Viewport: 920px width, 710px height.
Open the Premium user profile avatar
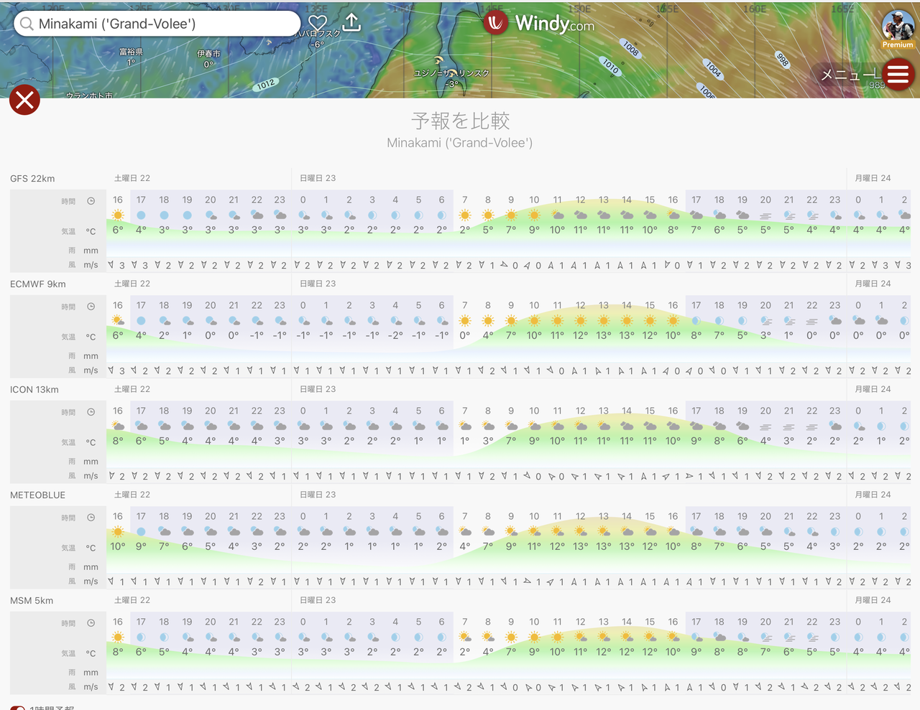898,29
